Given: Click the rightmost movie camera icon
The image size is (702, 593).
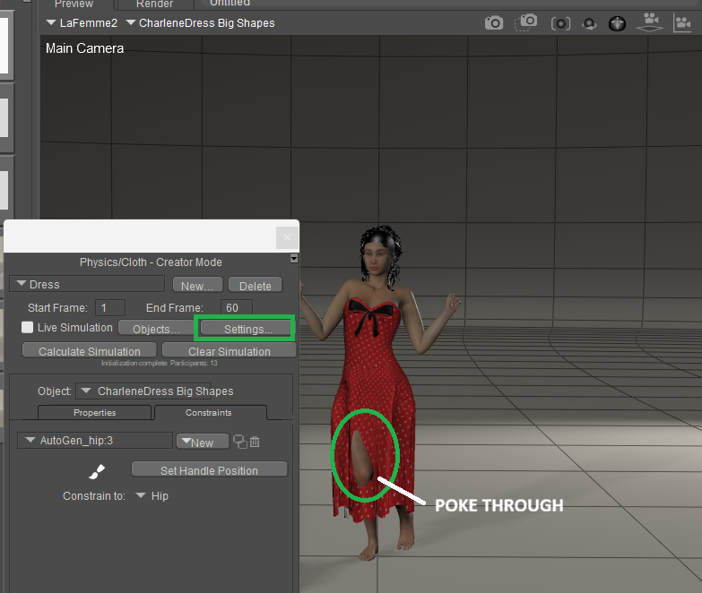Looking at the screenshot, I should click(x=682, y=22).
